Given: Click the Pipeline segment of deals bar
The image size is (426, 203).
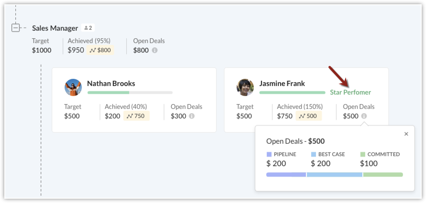Looking at the screenshot, I should pos(286,175).
